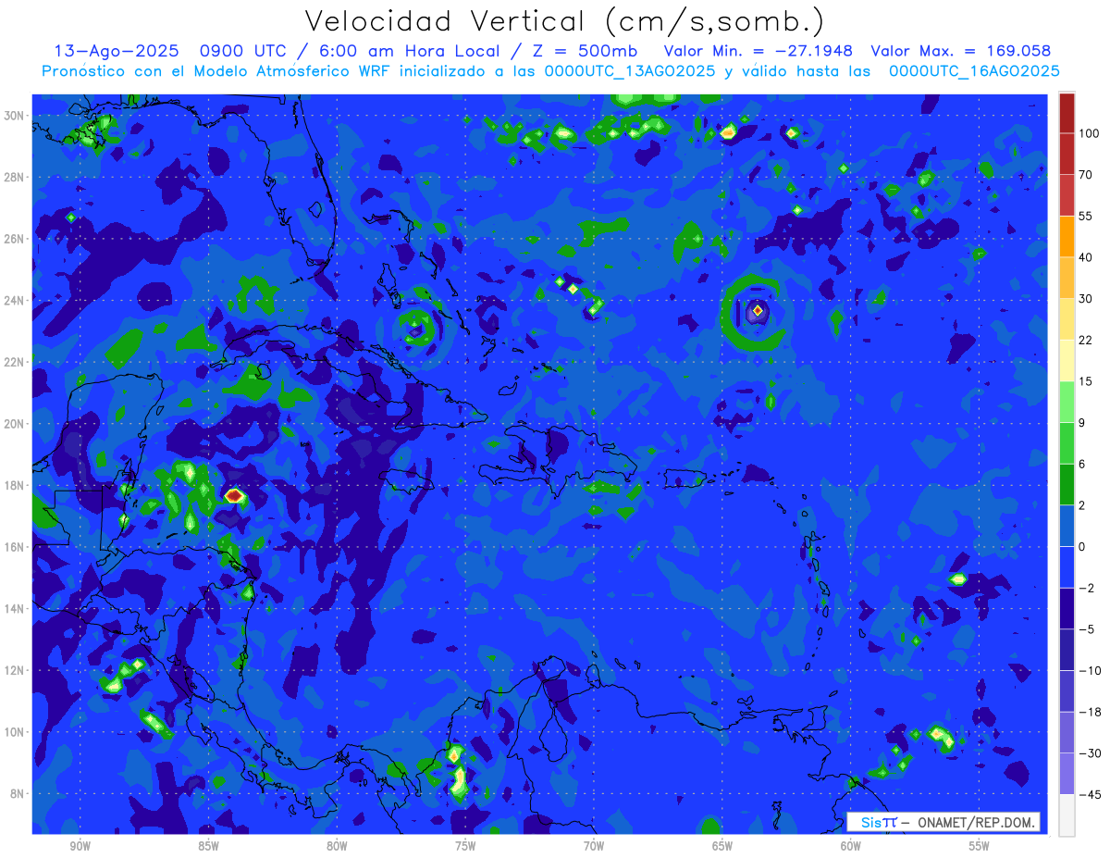The width and height of the screenshot is (1110, 858).
Task: Click the 'Valor Max. = 169.058' value
Action: tap(961, 51)
